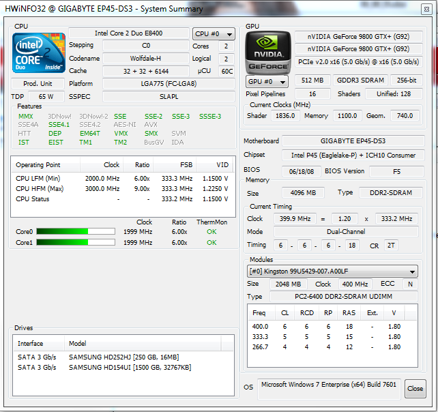Click the 2T command rate field
The width and height of the screenshot is (438, 412).
pyautogui.click(x=391, y=246)
